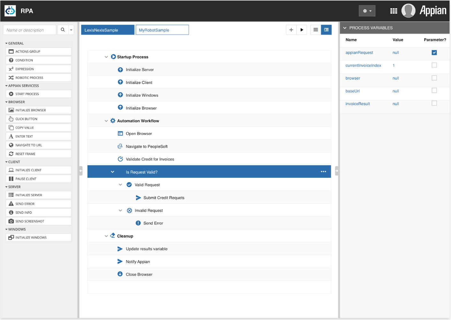Choose the Pause Client action
The image size is (451, 320).
tap(38, 178)
